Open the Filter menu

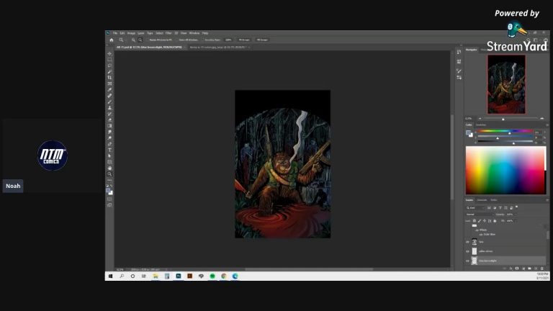click(168, 33)
